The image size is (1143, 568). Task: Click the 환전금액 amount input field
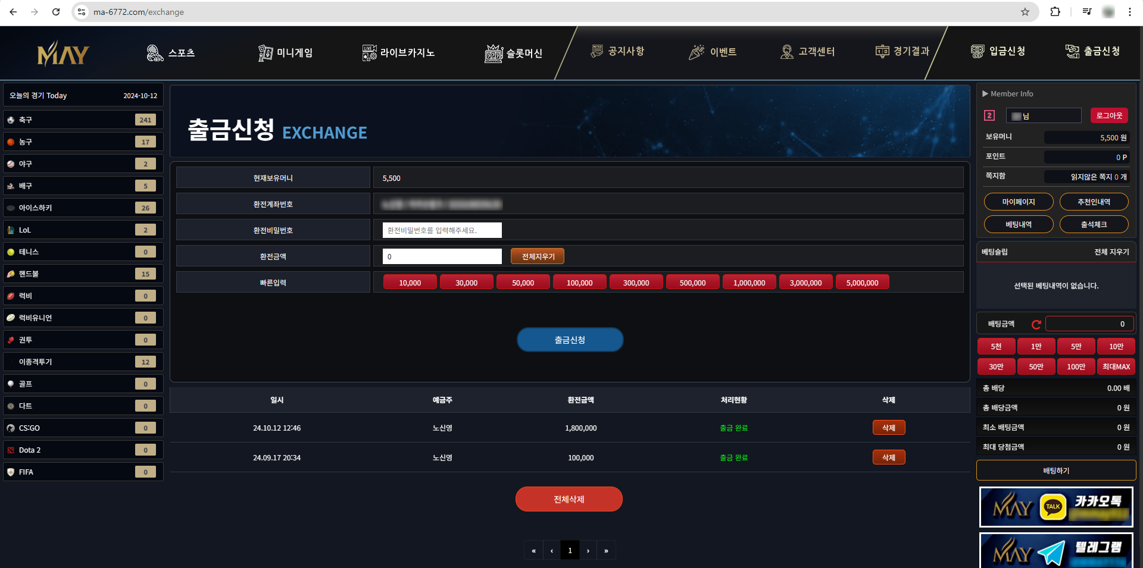click(442, 256)
